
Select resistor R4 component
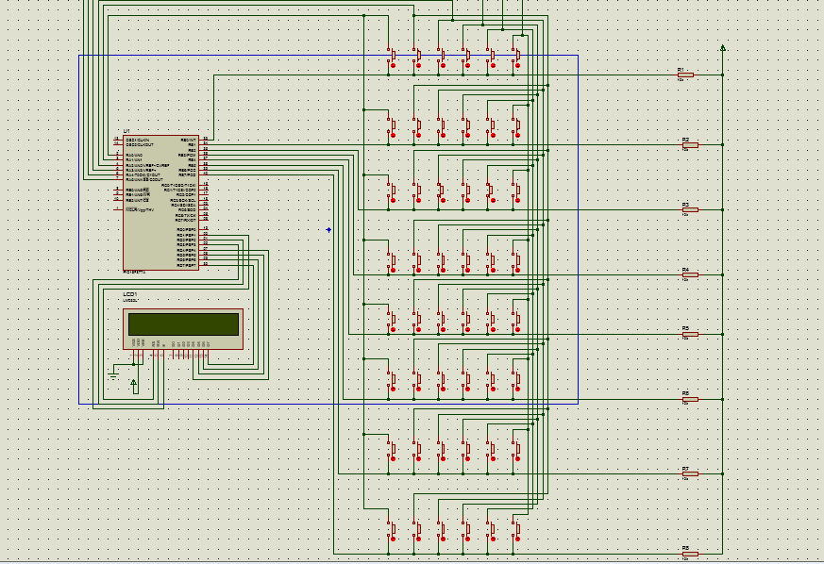coord(689,274)
